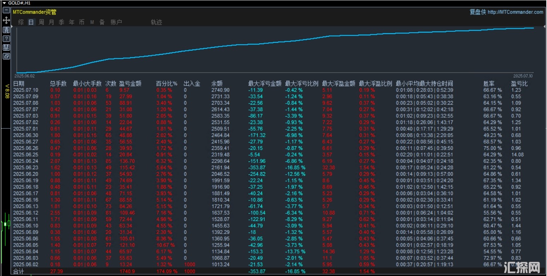Click the window restore icon in sidebar
Screen dimensions: 547x276
pyautogui.click(x=6, y=56)
